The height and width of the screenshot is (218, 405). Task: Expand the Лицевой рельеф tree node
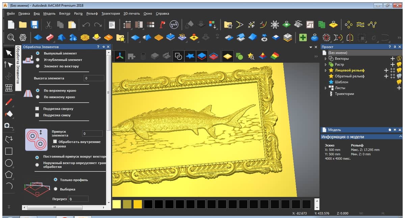click(x=326, y=71)
